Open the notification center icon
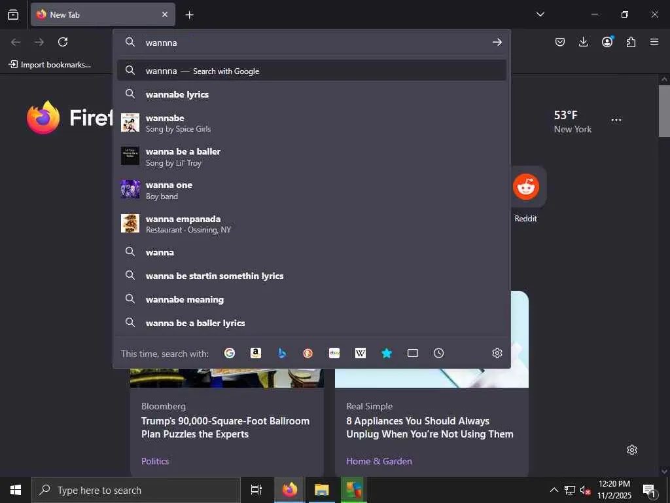The width and height of the screenshot is (670, 503). tap(649, 490)
